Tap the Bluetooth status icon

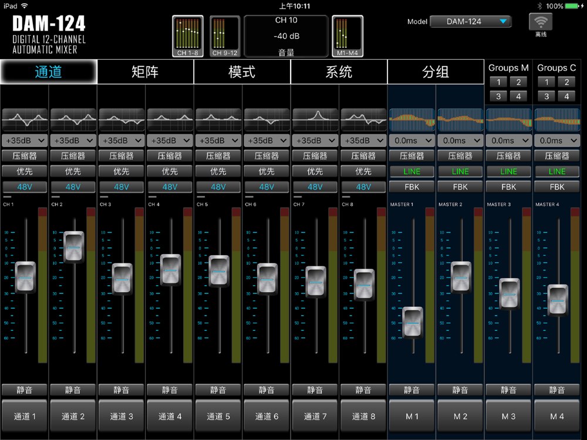(539, 6)
